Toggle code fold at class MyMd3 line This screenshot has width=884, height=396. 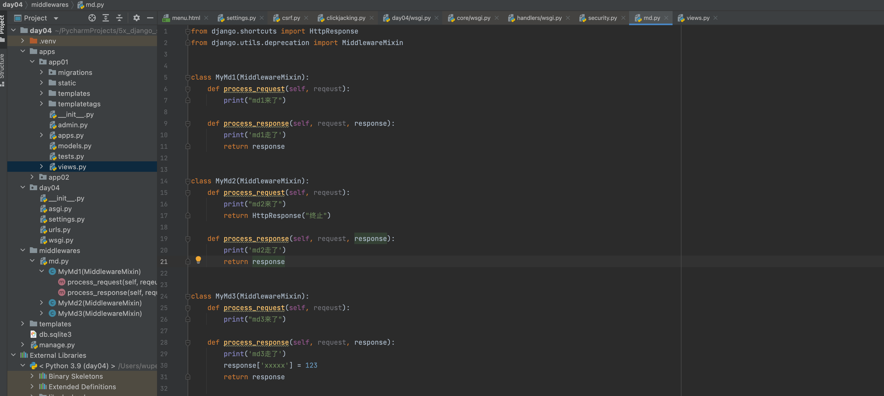pos(188,296)
